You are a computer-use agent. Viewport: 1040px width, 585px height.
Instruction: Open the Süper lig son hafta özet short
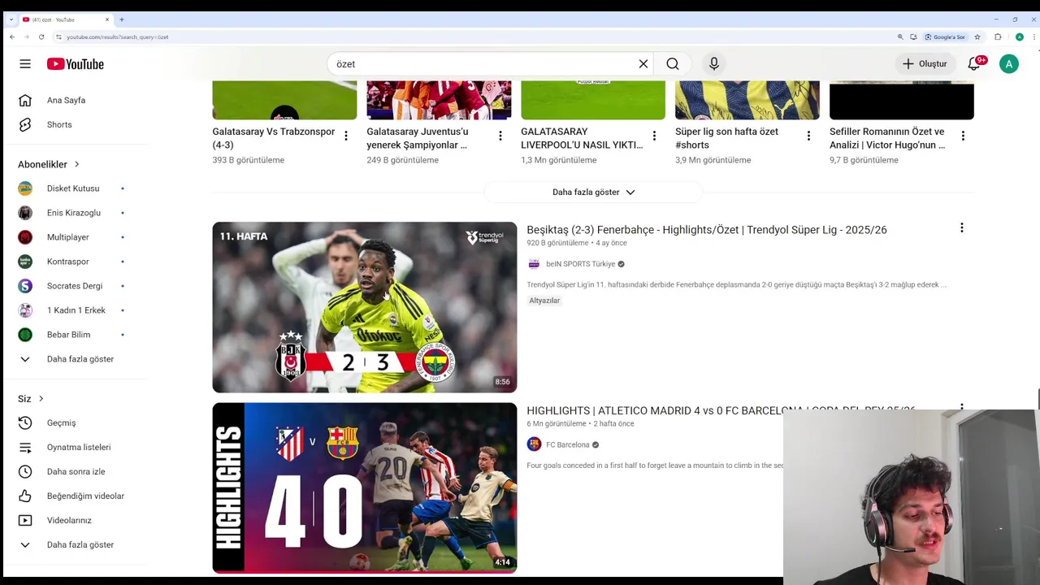(x=727, y=138)
